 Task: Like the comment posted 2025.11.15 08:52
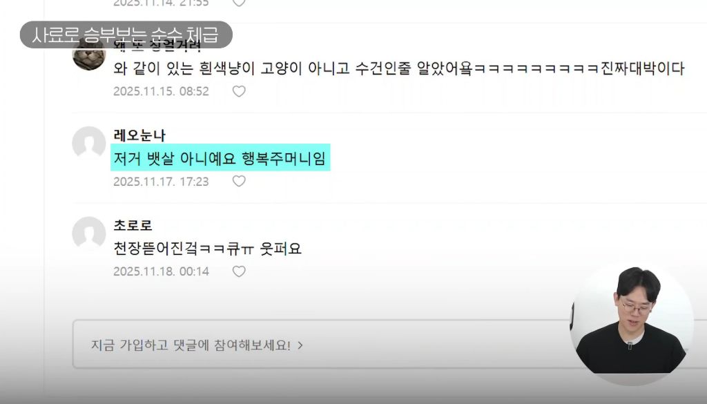pyautogui.click(x=239, y=92)
